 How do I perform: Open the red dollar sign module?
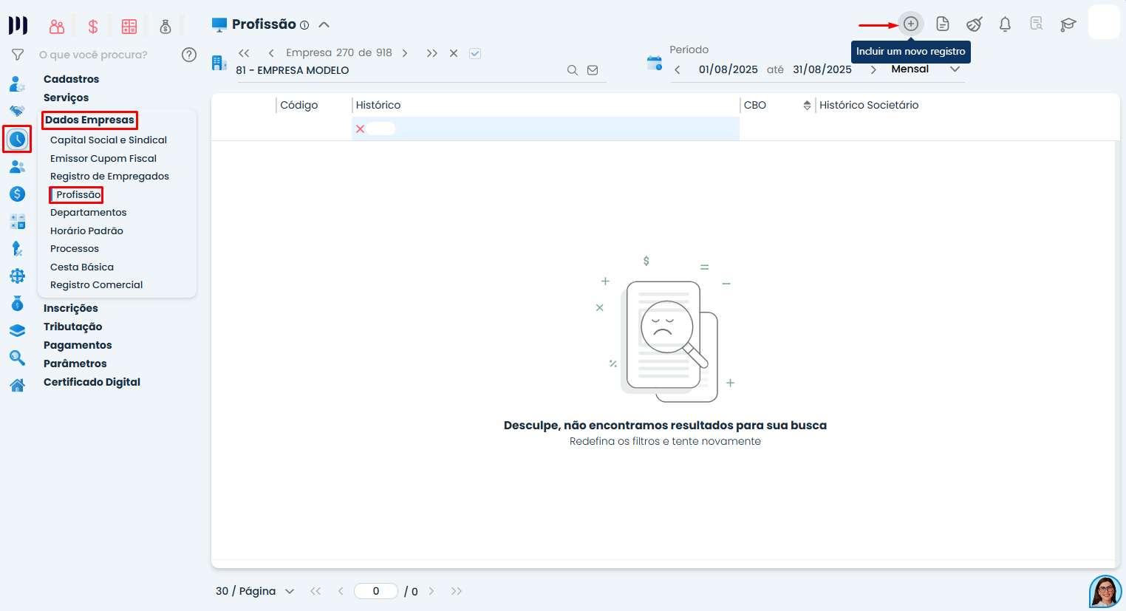93,27
